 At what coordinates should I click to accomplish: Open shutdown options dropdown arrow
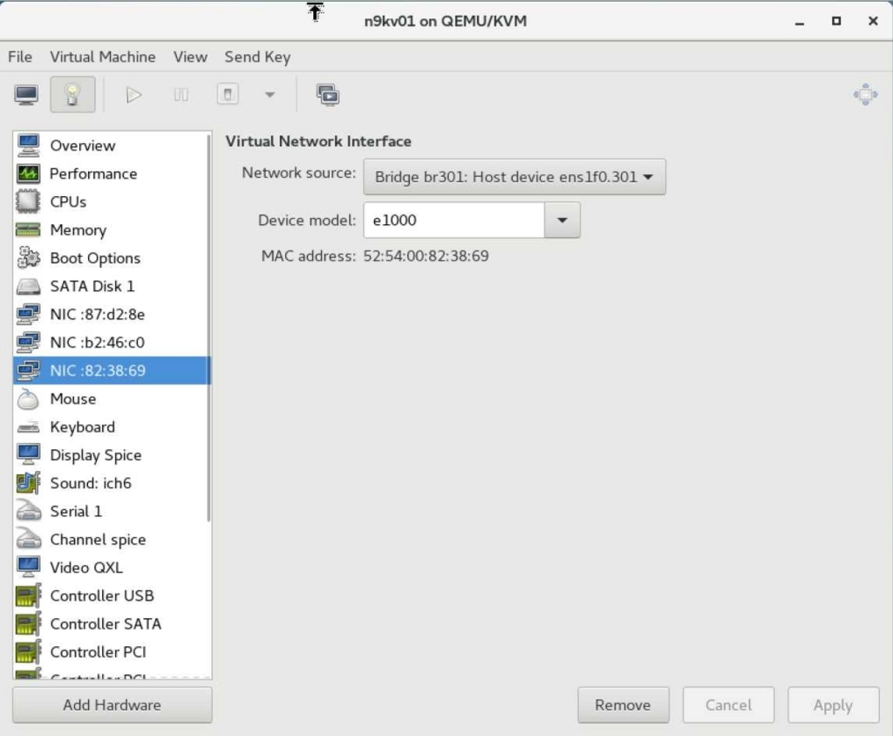(x=269, y=94)
